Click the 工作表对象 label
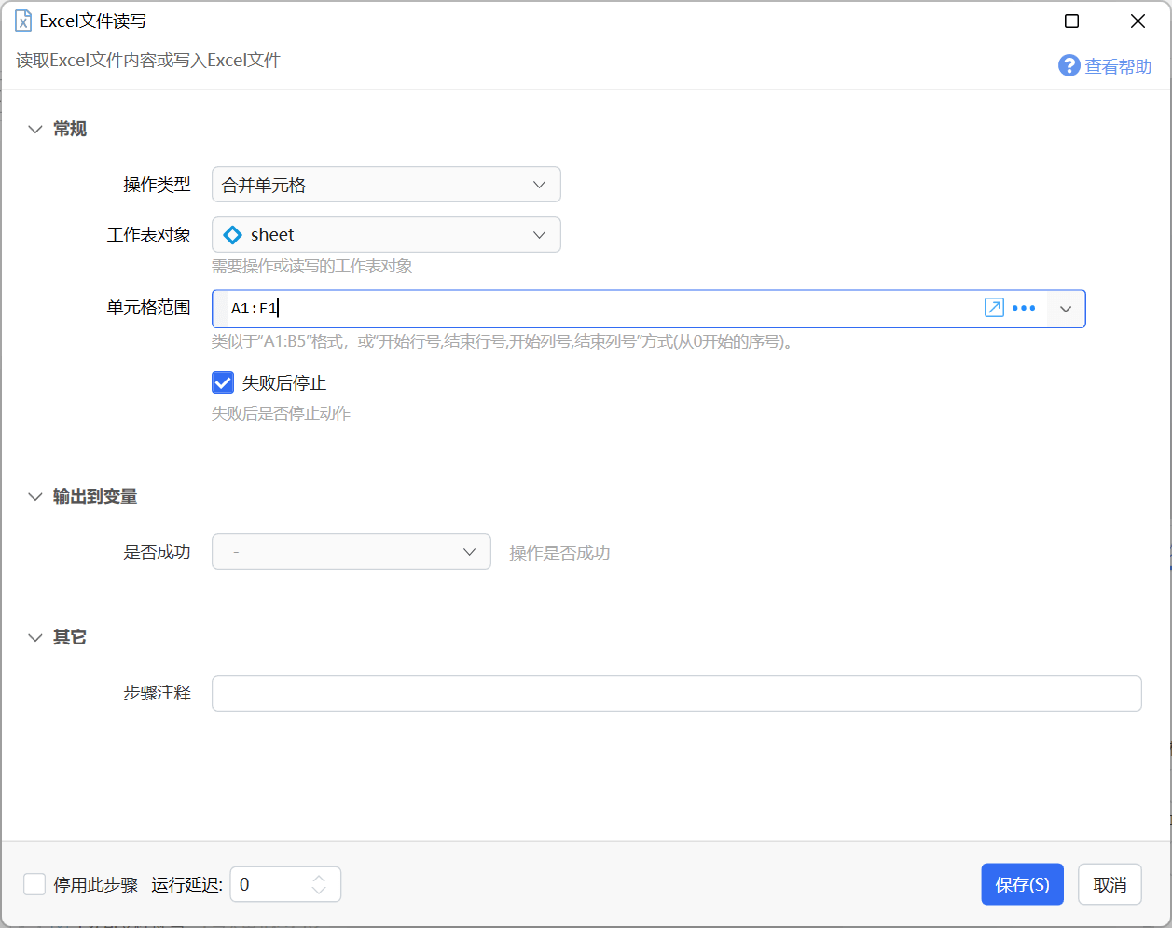Screen dimensions: 1172x928 point(148,235)
